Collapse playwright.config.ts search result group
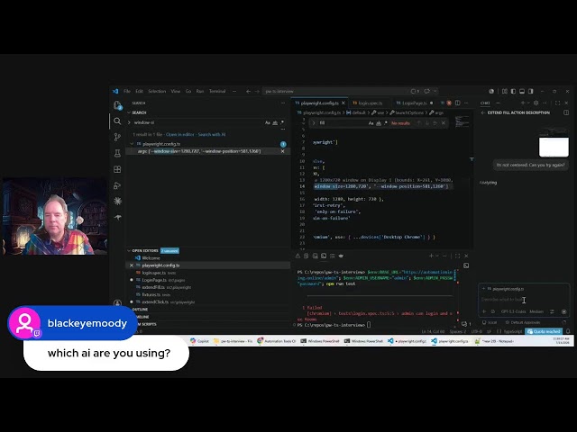Viewport: 577px width, 432px height. point(132,144)
